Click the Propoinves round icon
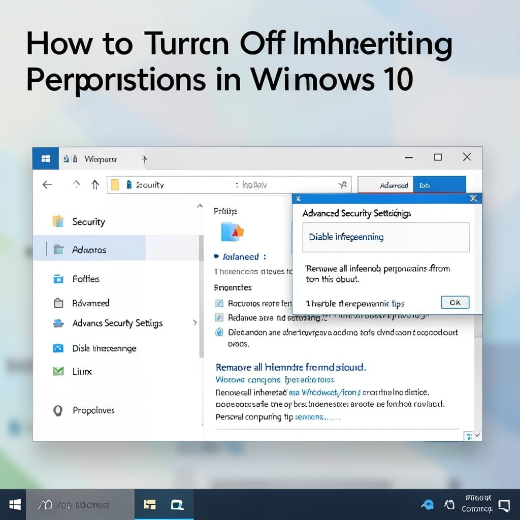The height and width of the screenshot is (520, 520). 58,410
